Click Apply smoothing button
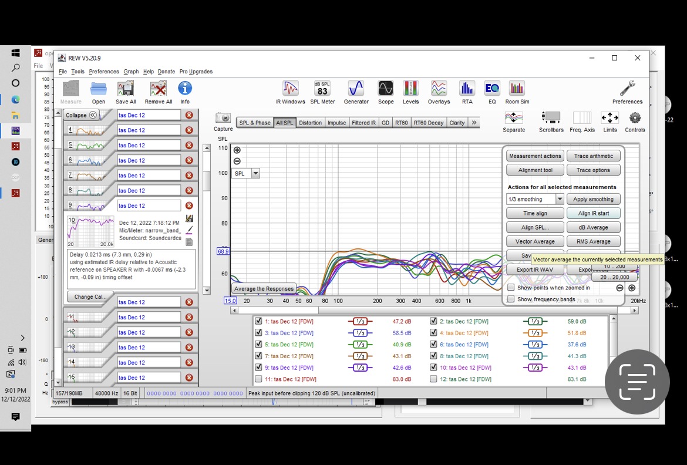Viewport: 687px width, 465px height. (x=593, y=199)
